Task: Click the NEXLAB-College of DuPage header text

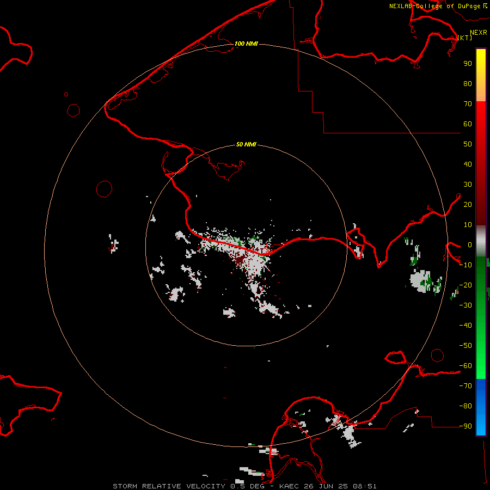Action: (x=435, y=6)
